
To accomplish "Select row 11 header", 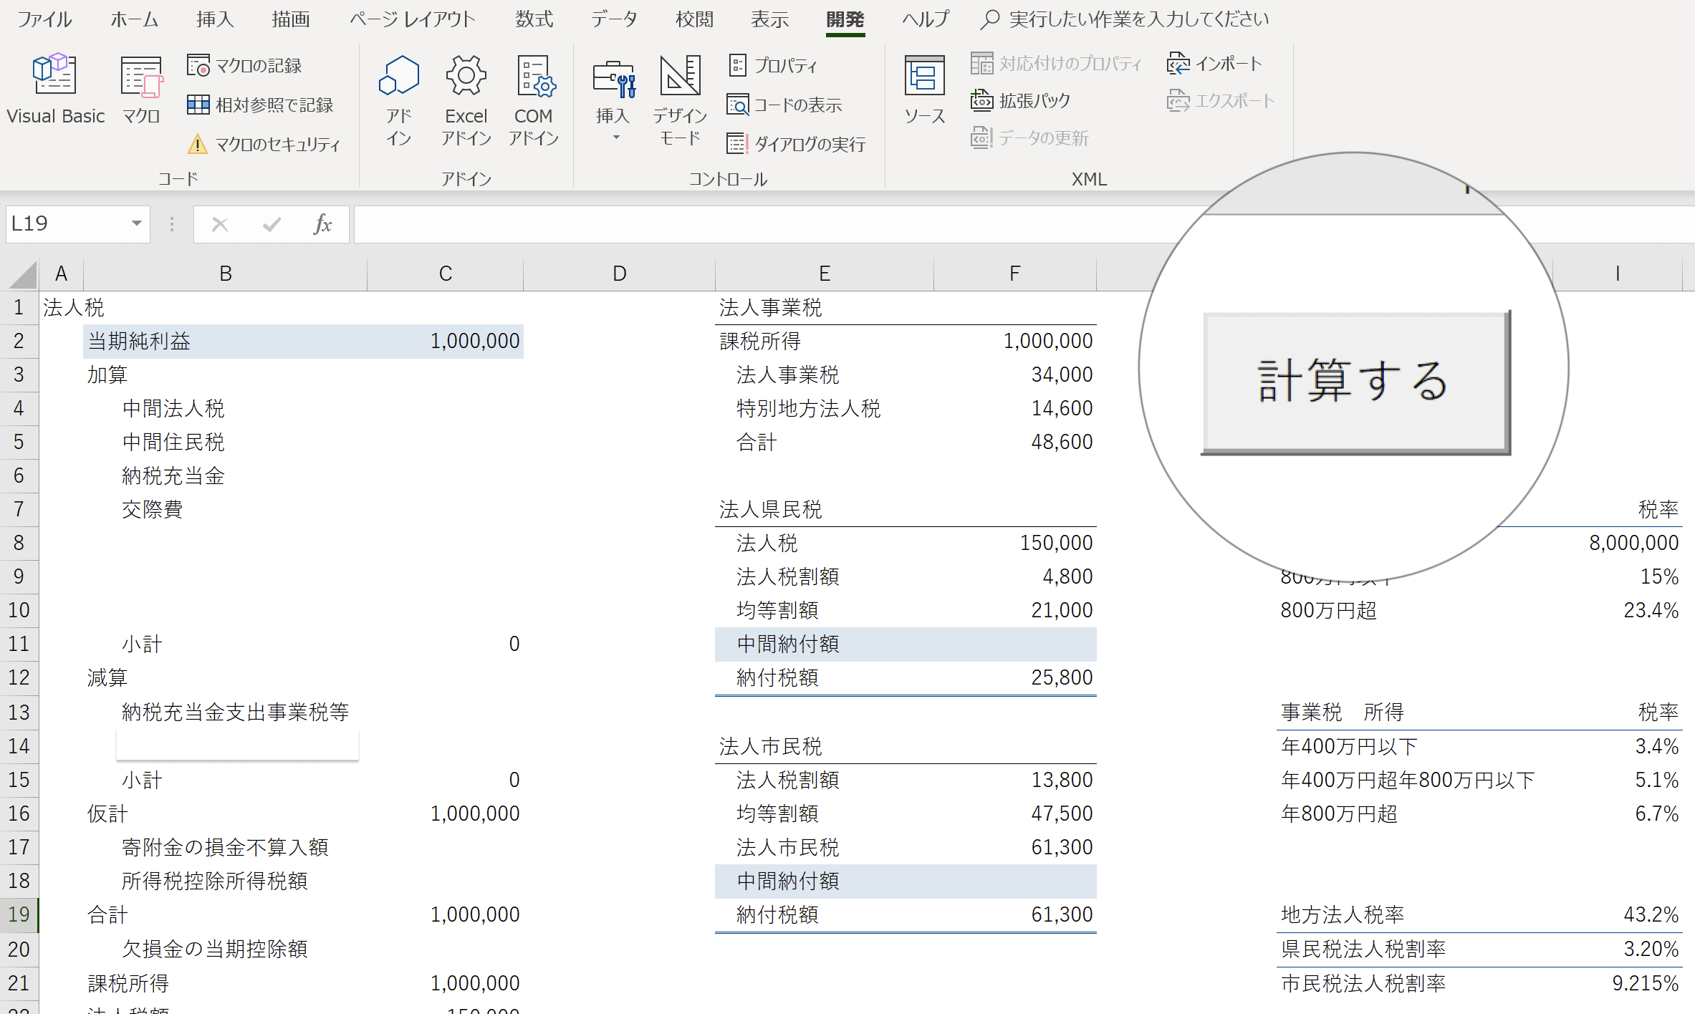I will tap(19, 644).
